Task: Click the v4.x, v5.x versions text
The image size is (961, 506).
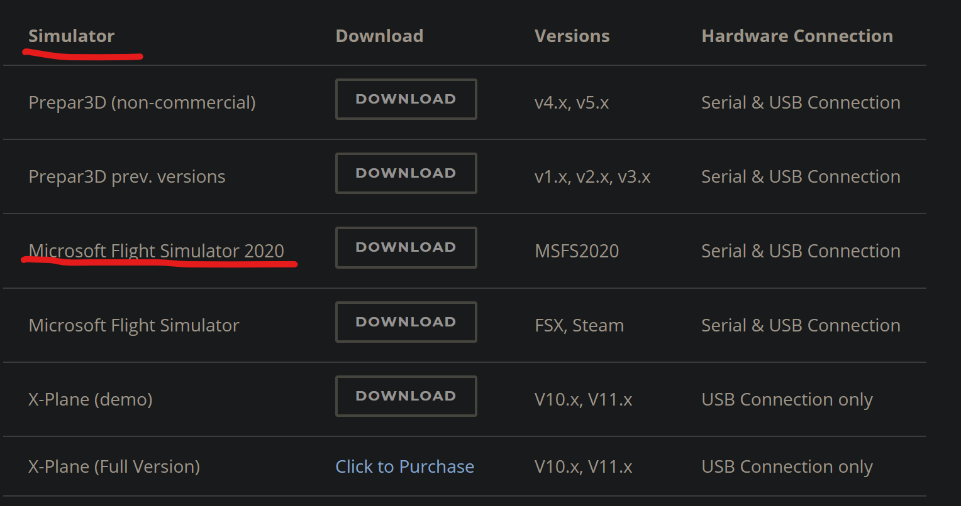Action: pos(572,102)
